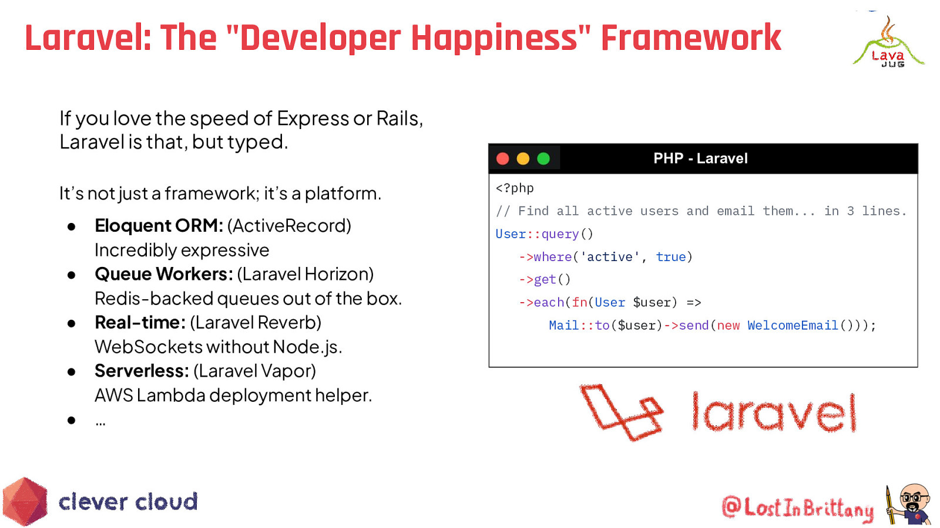
Task: Click the slide title heading
Action: [x=402, y=38]
